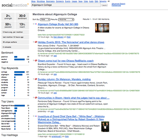Open the Communities in Bloom result
The width and height of the screenshot is (168, 138).
(x=73, y=98)
